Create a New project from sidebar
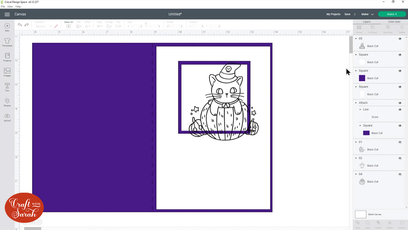408x230 pixels. point(7,27)
